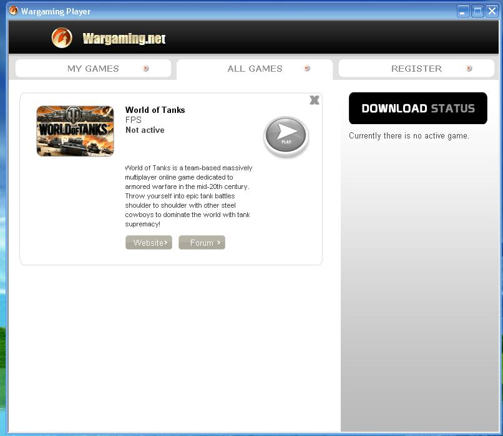
Task: Click the arrow icon on MY GAMES
Action: coord(146,68)
